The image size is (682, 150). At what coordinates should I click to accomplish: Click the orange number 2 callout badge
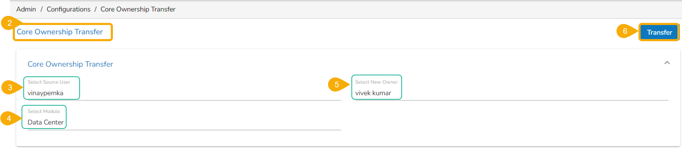point(9,23)
